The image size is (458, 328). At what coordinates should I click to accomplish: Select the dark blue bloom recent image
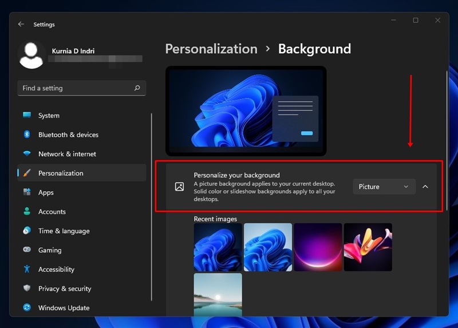218,247
